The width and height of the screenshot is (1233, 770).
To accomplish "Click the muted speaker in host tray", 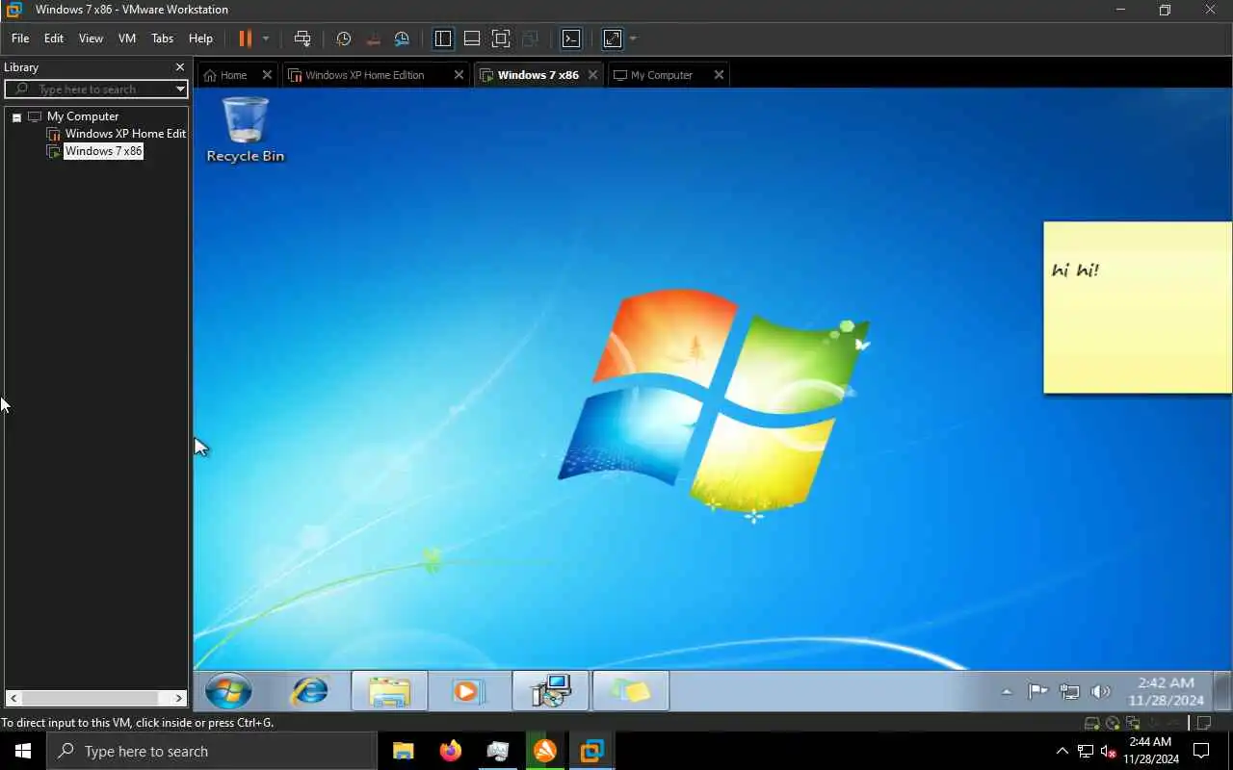I will point(1109,751).
